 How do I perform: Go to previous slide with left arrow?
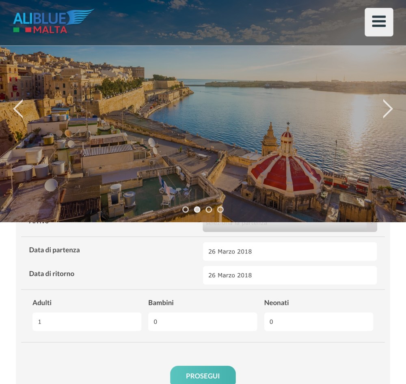[18, 109]
